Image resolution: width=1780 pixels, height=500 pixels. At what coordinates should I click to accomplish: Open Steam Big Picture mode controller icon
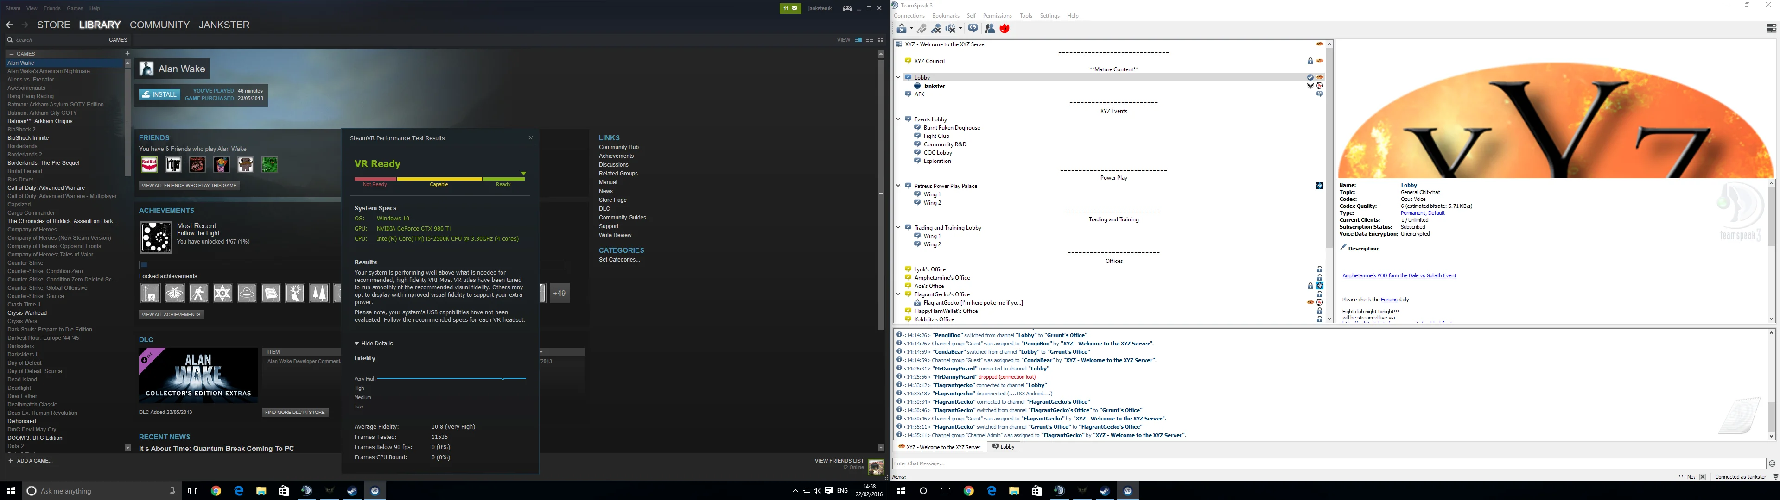tap(846, 8)
